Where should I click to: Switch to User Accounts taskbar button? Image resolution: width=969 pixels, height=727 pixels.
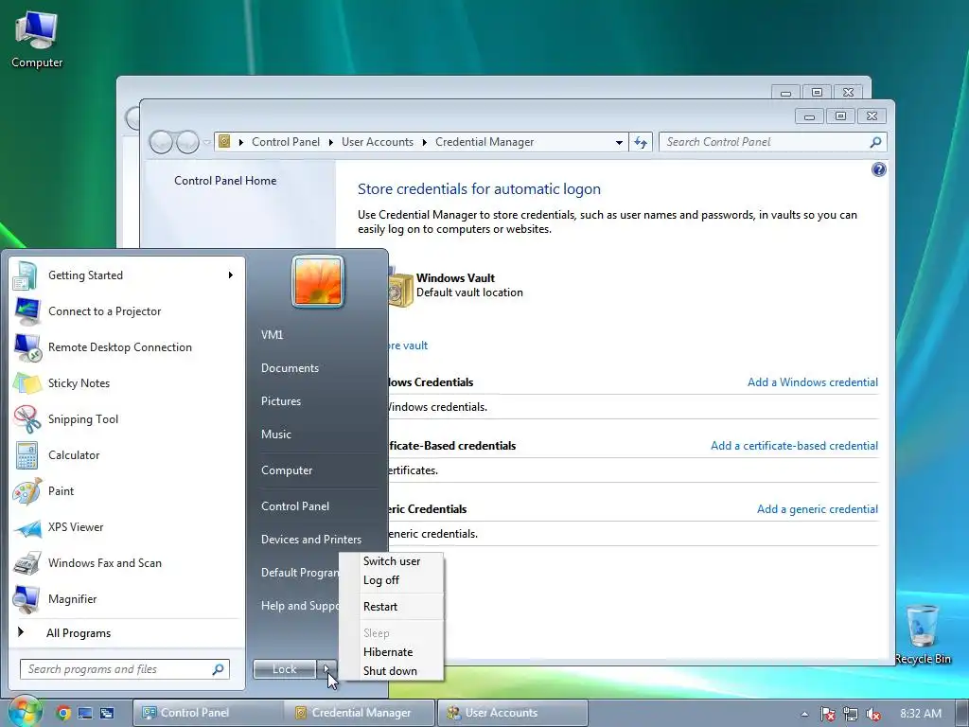[x=513, y=713]
